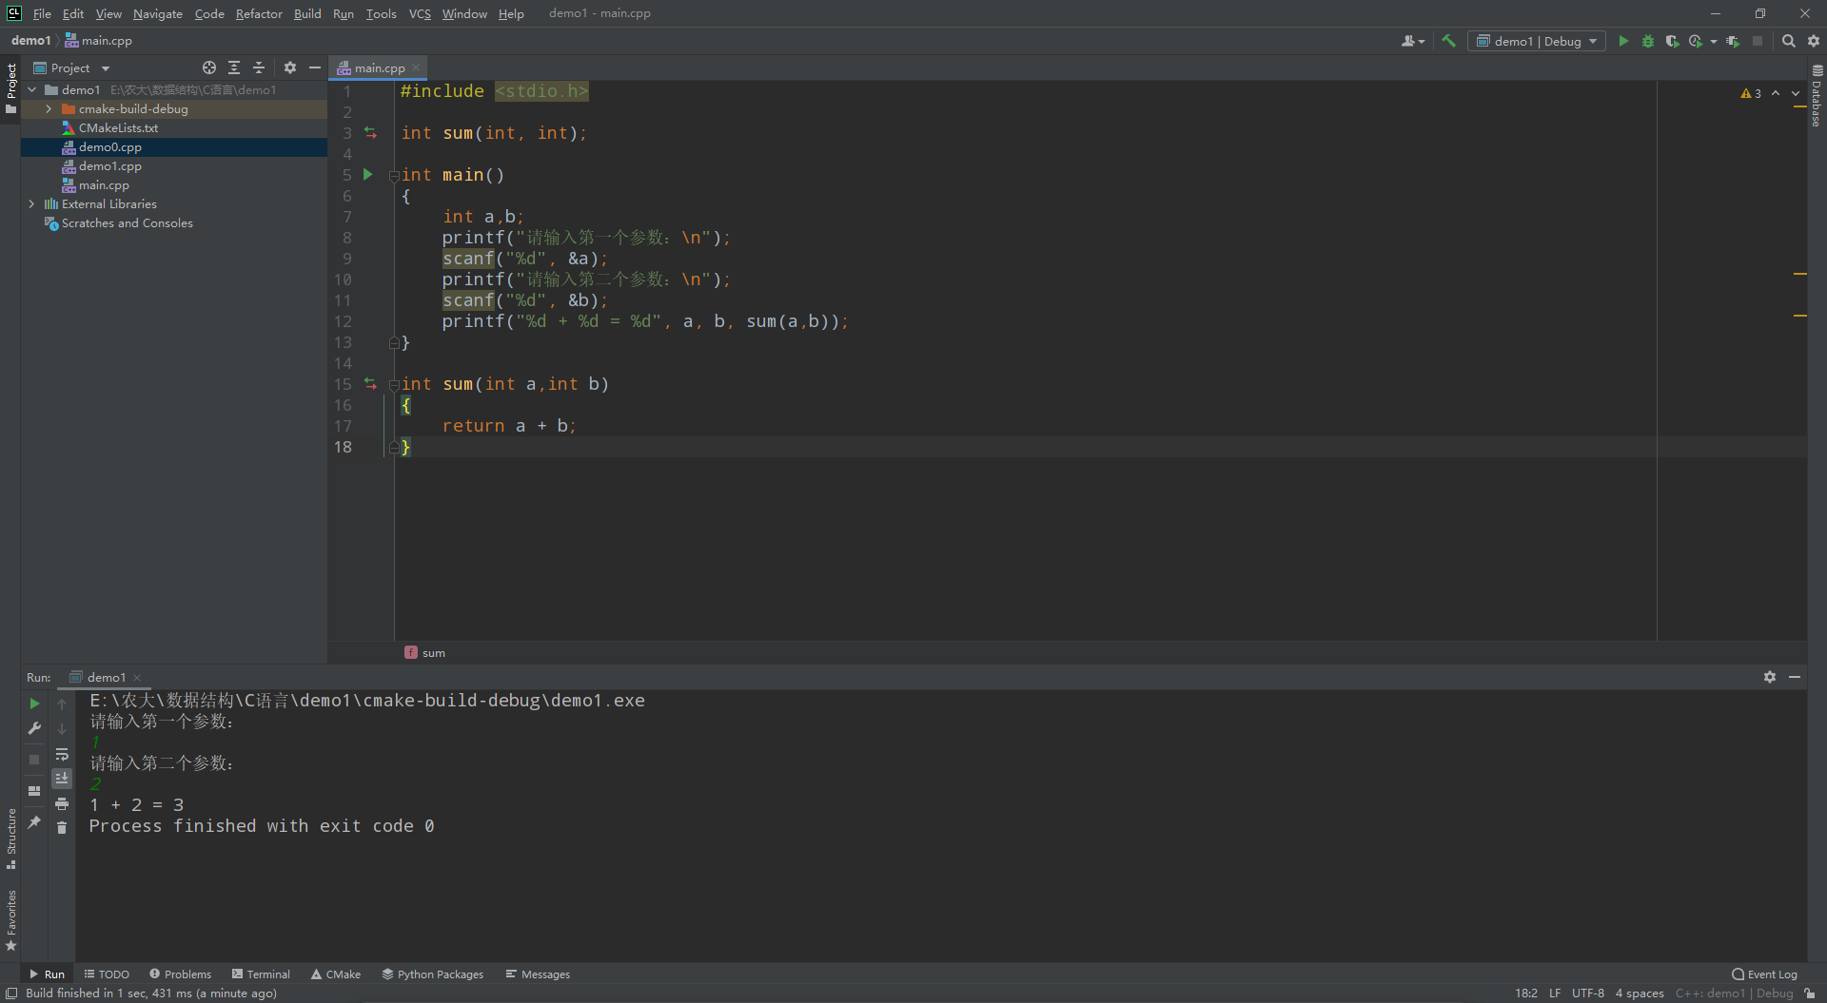Expand the cmake-build-debug folder
Image resolution: width=1827 pixels, height=1003 pixels.
[49, 109]
